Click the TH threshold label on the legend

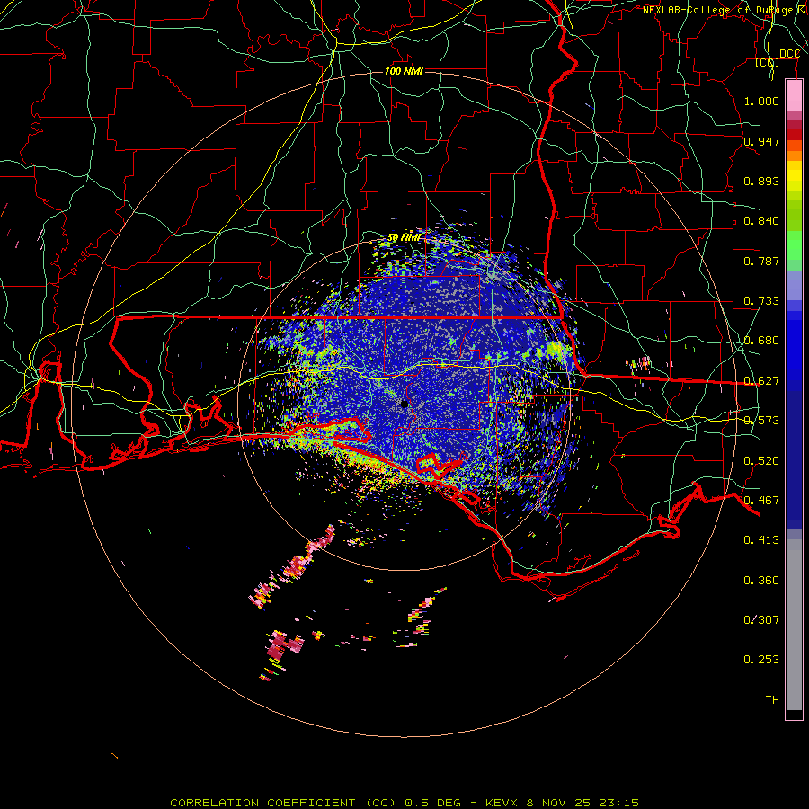click(x=772, y=700)
